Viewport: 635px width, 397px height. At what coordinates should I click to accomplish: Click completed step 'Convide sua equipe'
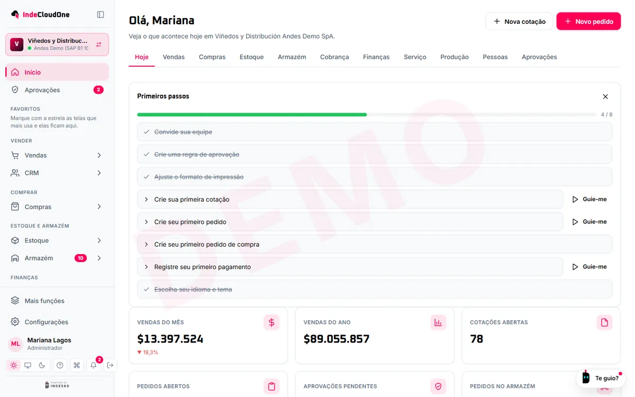coord(375,132)
